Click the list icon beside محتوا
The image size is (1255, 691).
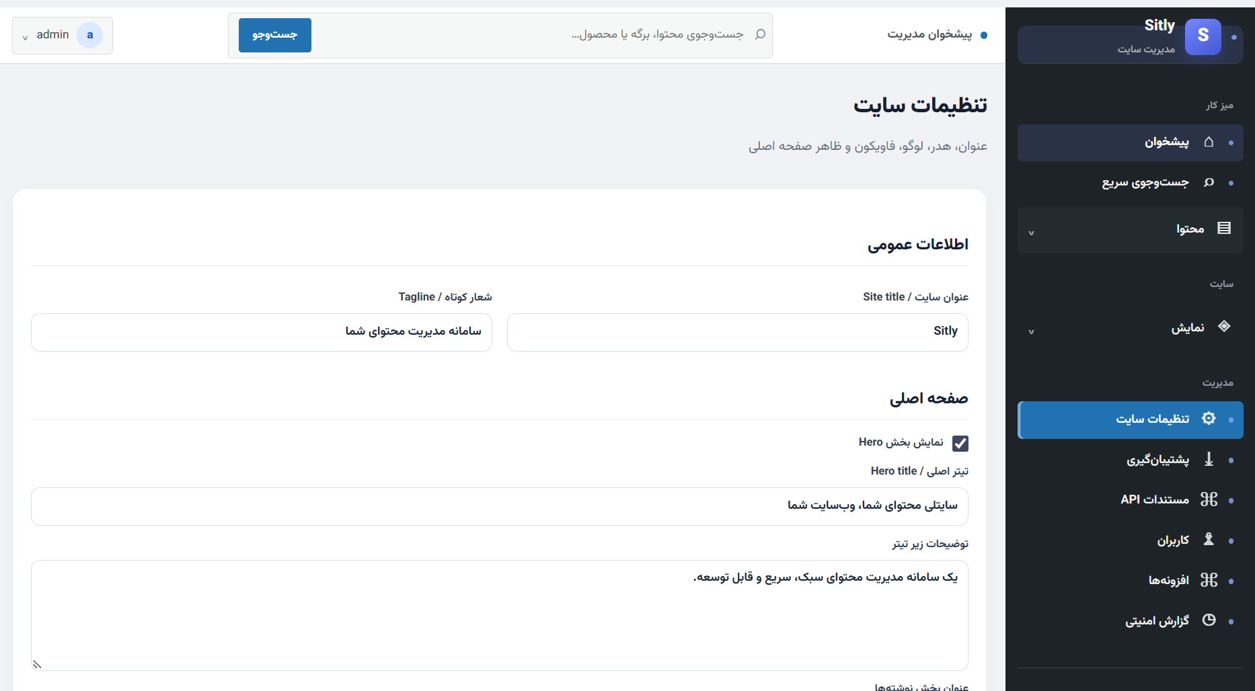pos(1224,229)
